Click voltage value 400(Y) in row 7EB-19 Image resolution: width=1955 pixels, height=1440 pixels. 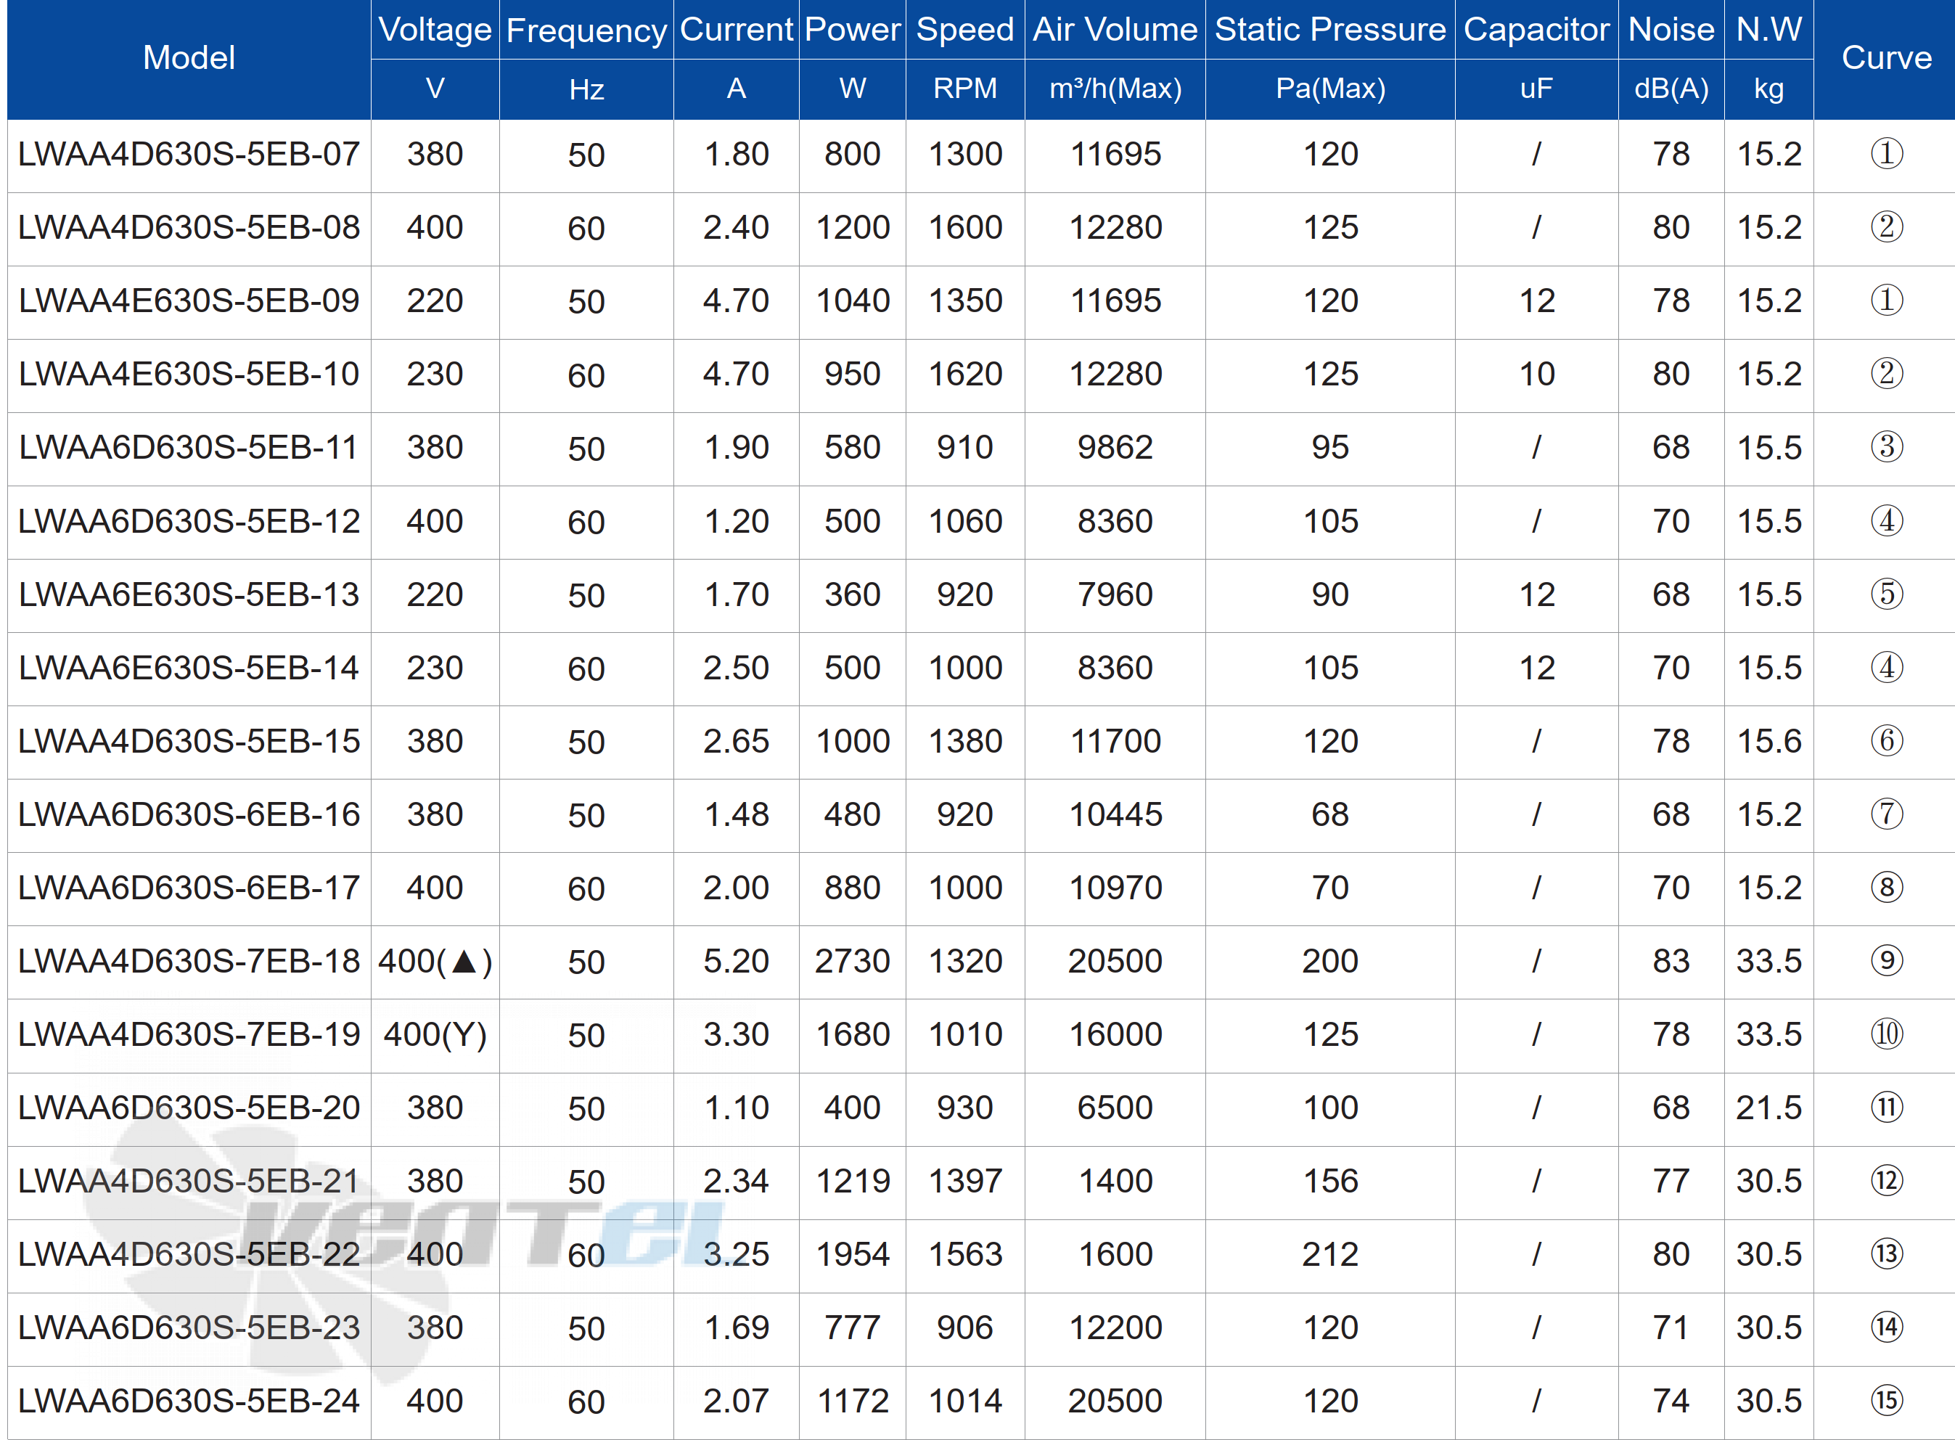(x=435, y=1035)
